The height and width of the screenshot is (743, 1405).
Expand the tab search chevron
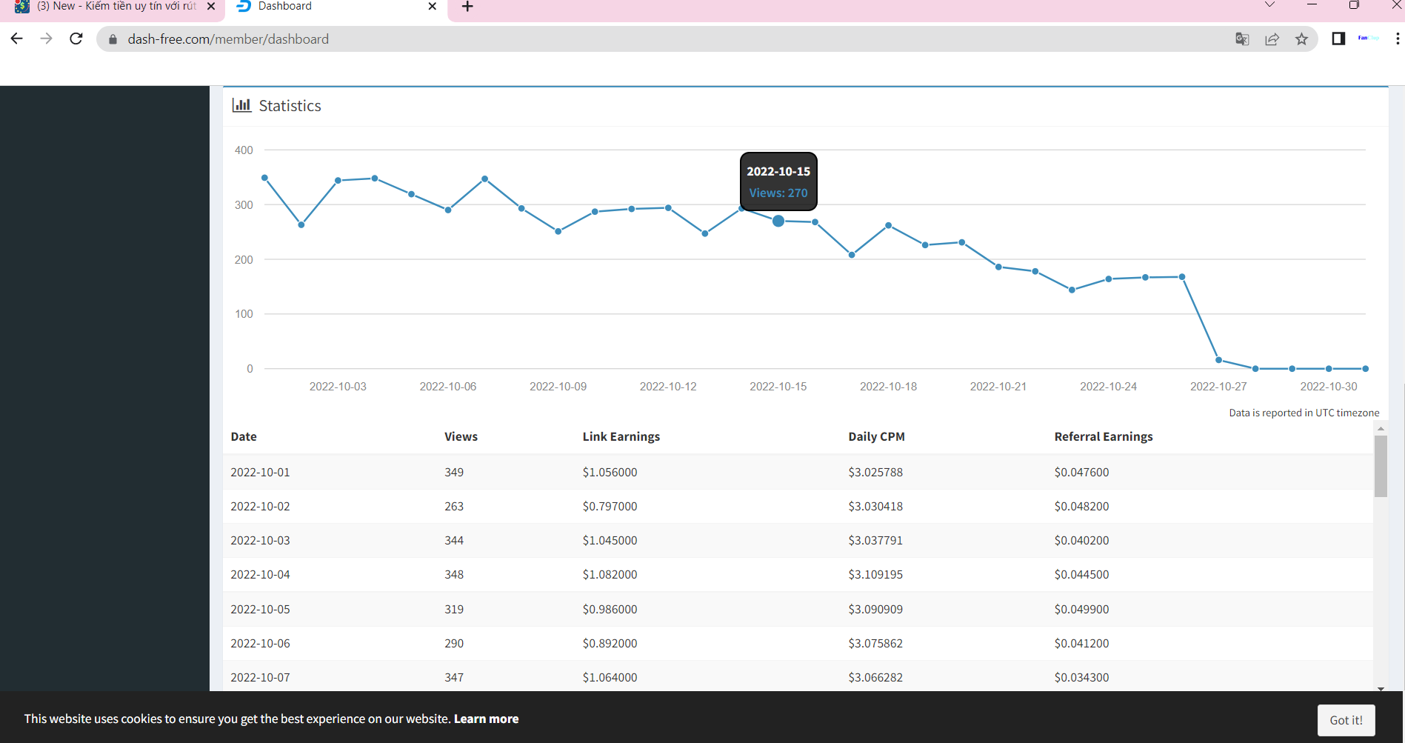pos(1269,6)
